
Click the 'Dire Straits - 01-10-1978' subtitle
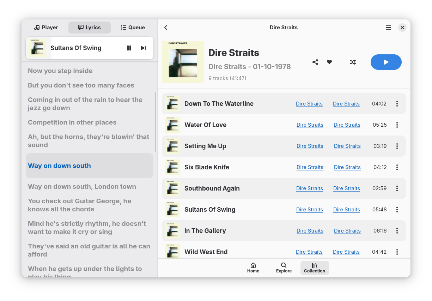(x=249, y=67)
